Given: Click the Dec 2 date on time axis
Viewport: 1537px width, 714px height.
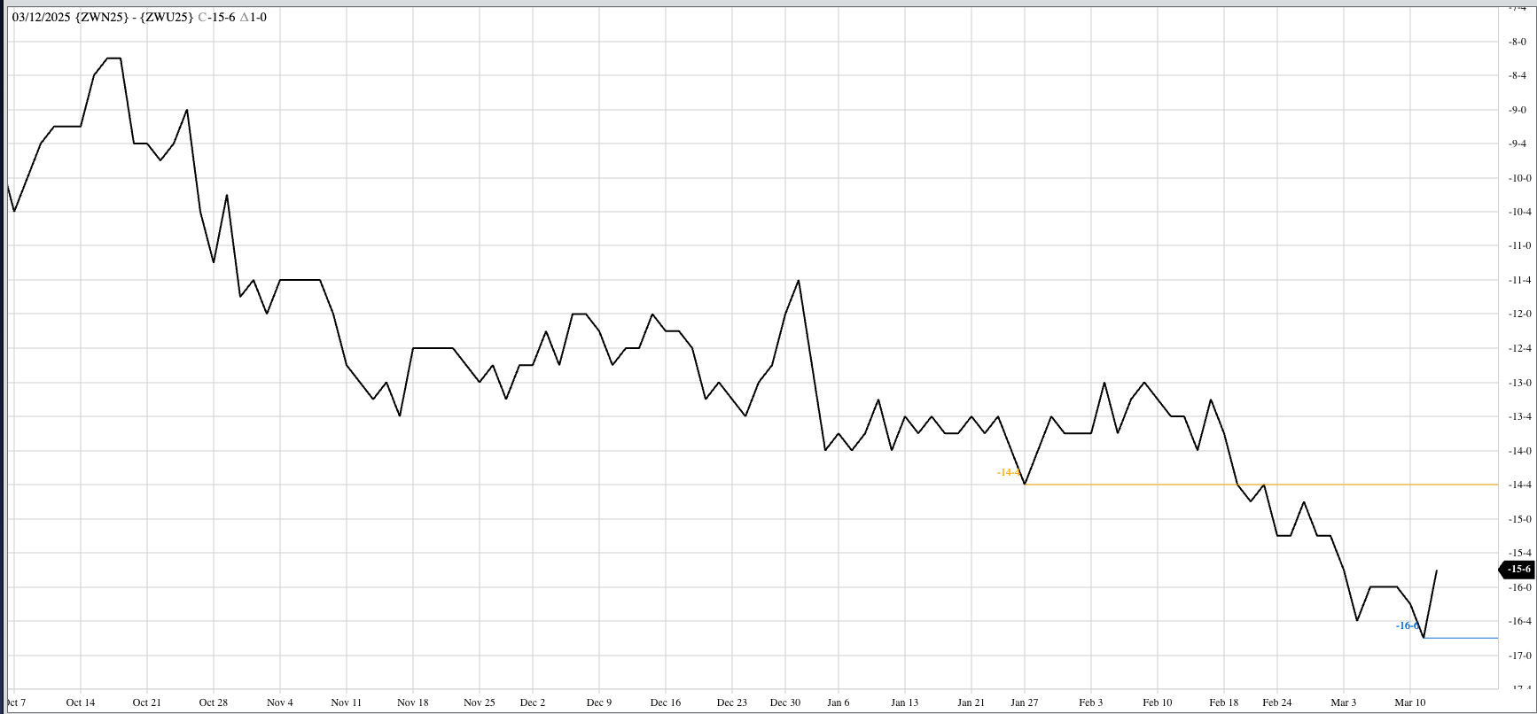Looking at the screenshot, I should click(x=533, y=702).
